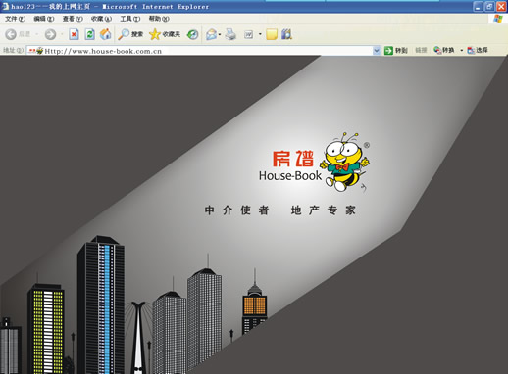Click the Print icon in toolbar
The width and height of the screenshot is (508, 374).
click(x=230, y=34)
